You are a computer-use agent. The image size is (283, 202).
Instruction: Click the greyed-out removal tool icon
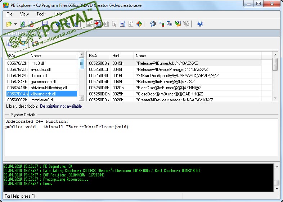(186, 24)
